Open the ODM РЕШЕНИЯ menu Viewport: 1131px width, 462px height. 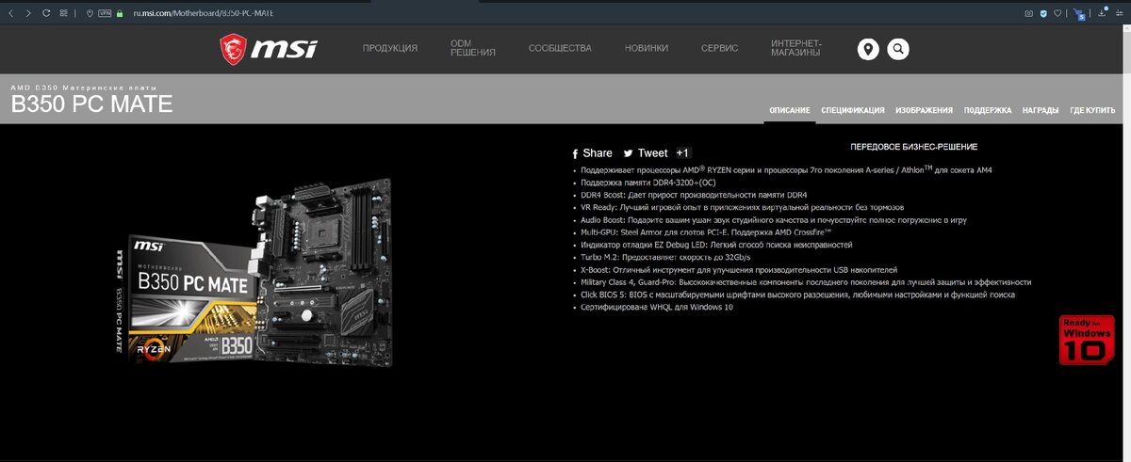point(473,48)
